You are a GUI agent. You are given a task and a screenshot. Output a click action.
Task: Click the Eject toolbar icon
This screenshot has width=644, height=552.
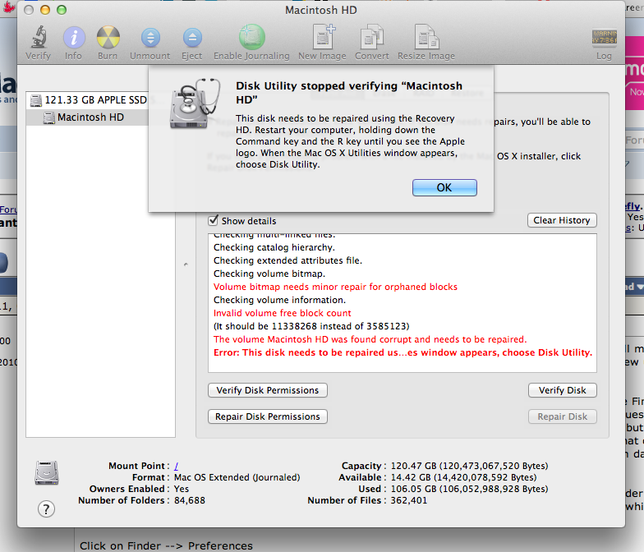click(x=192, y=38)
